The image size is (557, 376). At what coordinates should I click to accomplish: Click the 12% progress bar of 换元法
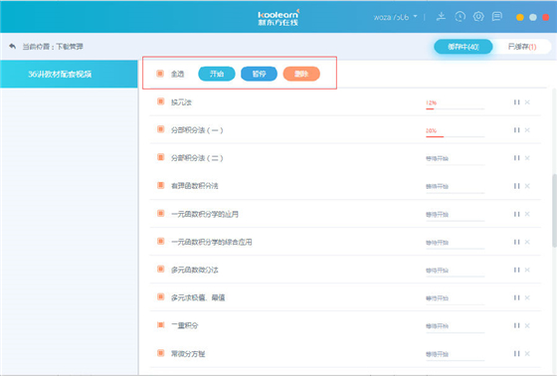pos(456,108)
